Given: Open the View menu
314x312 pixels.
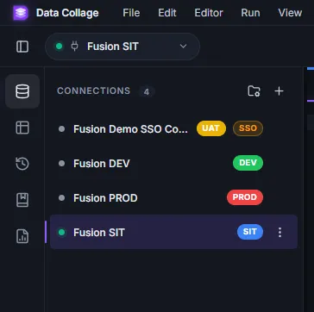Looking at the screenshot, I should [x=290, y=13].
